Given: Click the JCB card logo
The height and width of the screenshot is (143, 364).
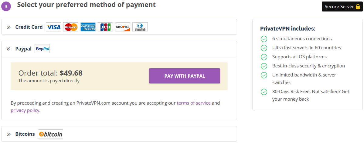Looking at the screenshot, I should pyautogui.click(x=105, y=27).
